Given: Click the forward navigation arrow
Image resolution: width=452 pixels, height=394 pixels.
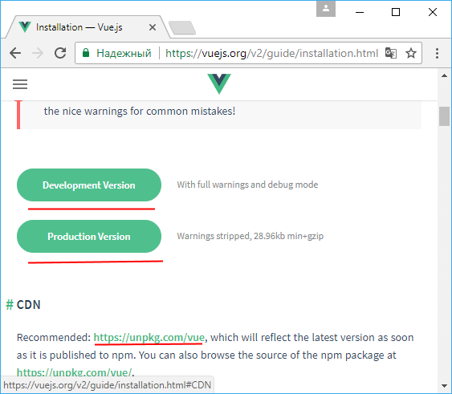Looking at the screenshot, I should (x=38, y=53).
